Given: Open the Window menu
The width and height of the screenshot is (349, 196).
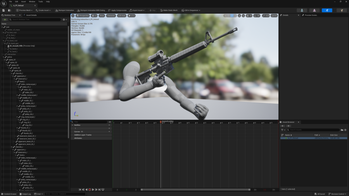Looking at the screenshot, I should click(32, 2).
